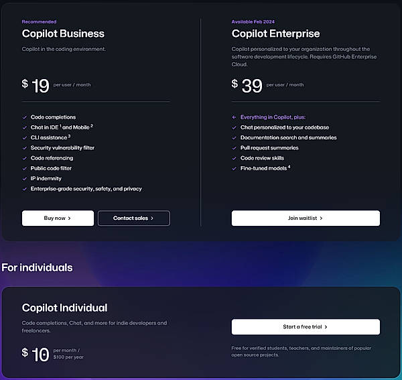
Task: Open footnote 1 after Chat in IDE
Action: pos(60,125)
